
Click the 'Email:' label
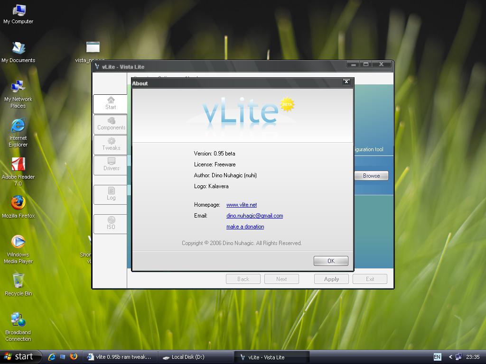click(201, 216)
